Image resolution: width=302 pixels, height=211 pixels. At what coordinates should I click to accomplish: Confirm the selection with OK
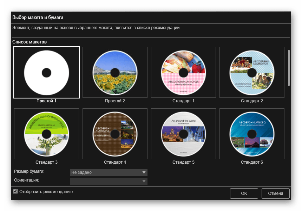(244, 193)
